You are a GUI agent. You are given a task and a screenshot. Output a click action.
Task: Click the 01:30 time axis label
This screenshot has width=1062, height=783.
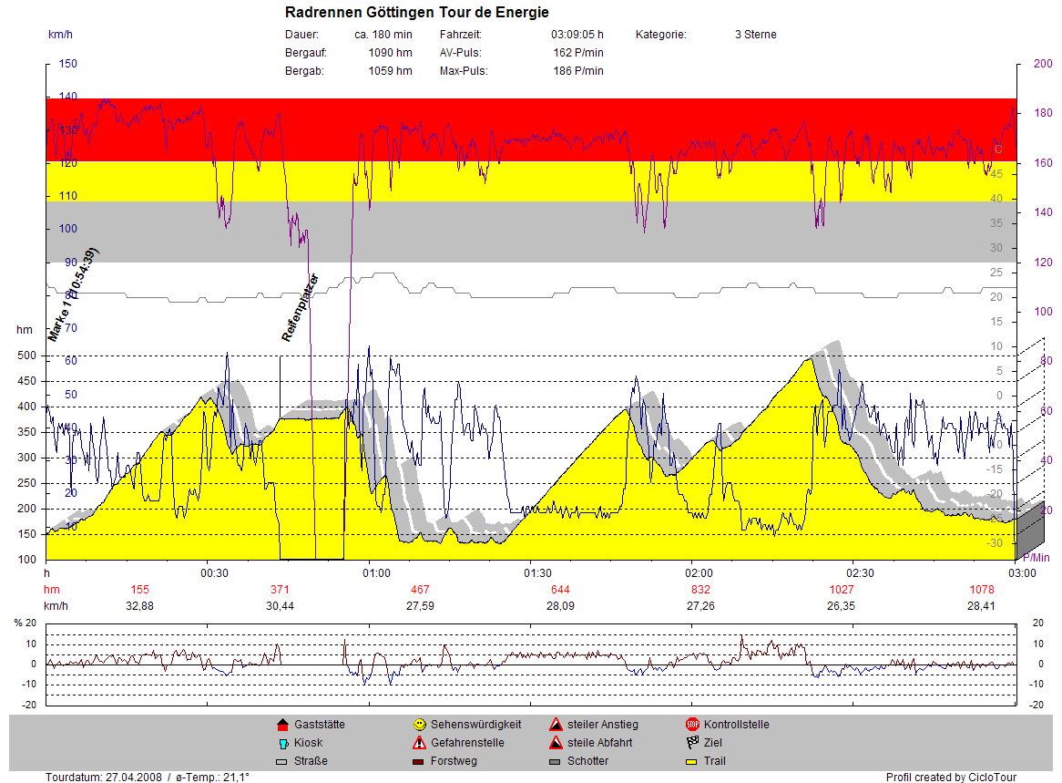537,573
